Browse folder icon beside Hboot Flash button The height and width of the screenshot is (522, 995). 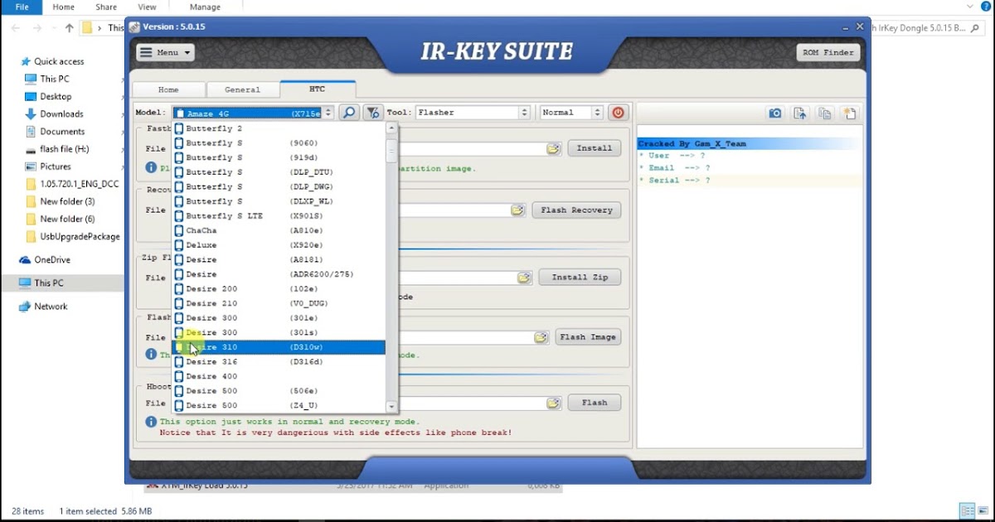pos(553,403)
